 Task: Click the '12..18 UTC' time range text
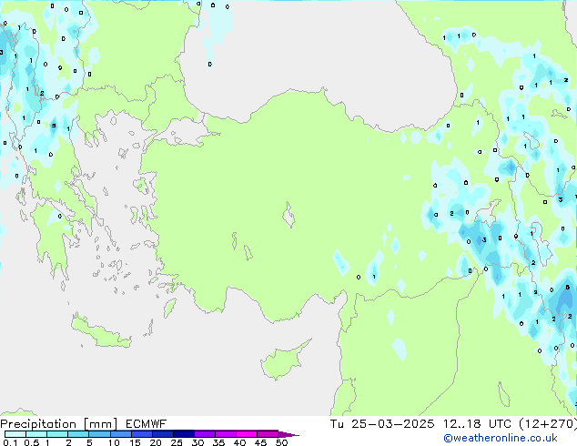(477, 424)
